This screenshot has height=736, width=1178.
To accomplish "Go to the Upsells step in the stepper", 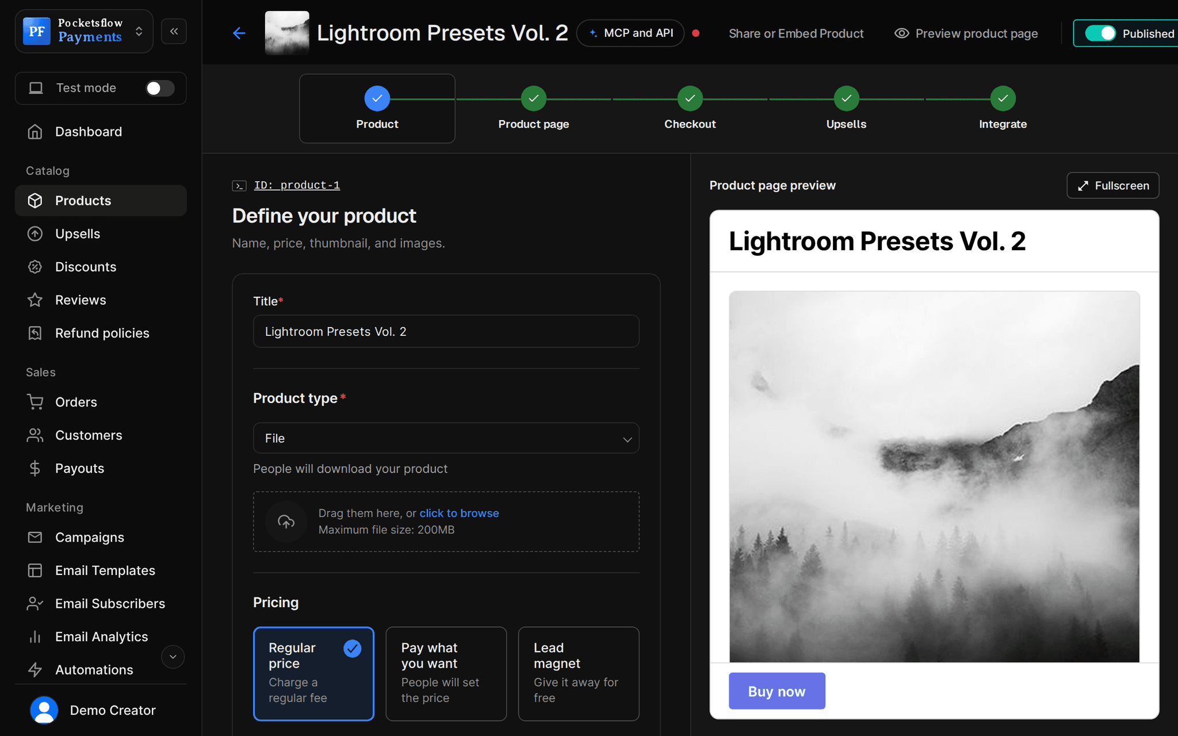I will (846, 109).
